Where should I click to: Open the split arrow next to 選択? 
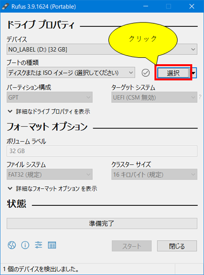point(194,73)
